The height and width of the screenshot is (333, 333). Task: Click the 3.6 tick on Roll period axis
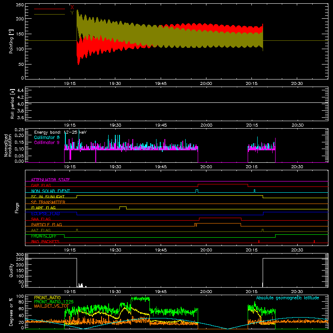[20, 117]
